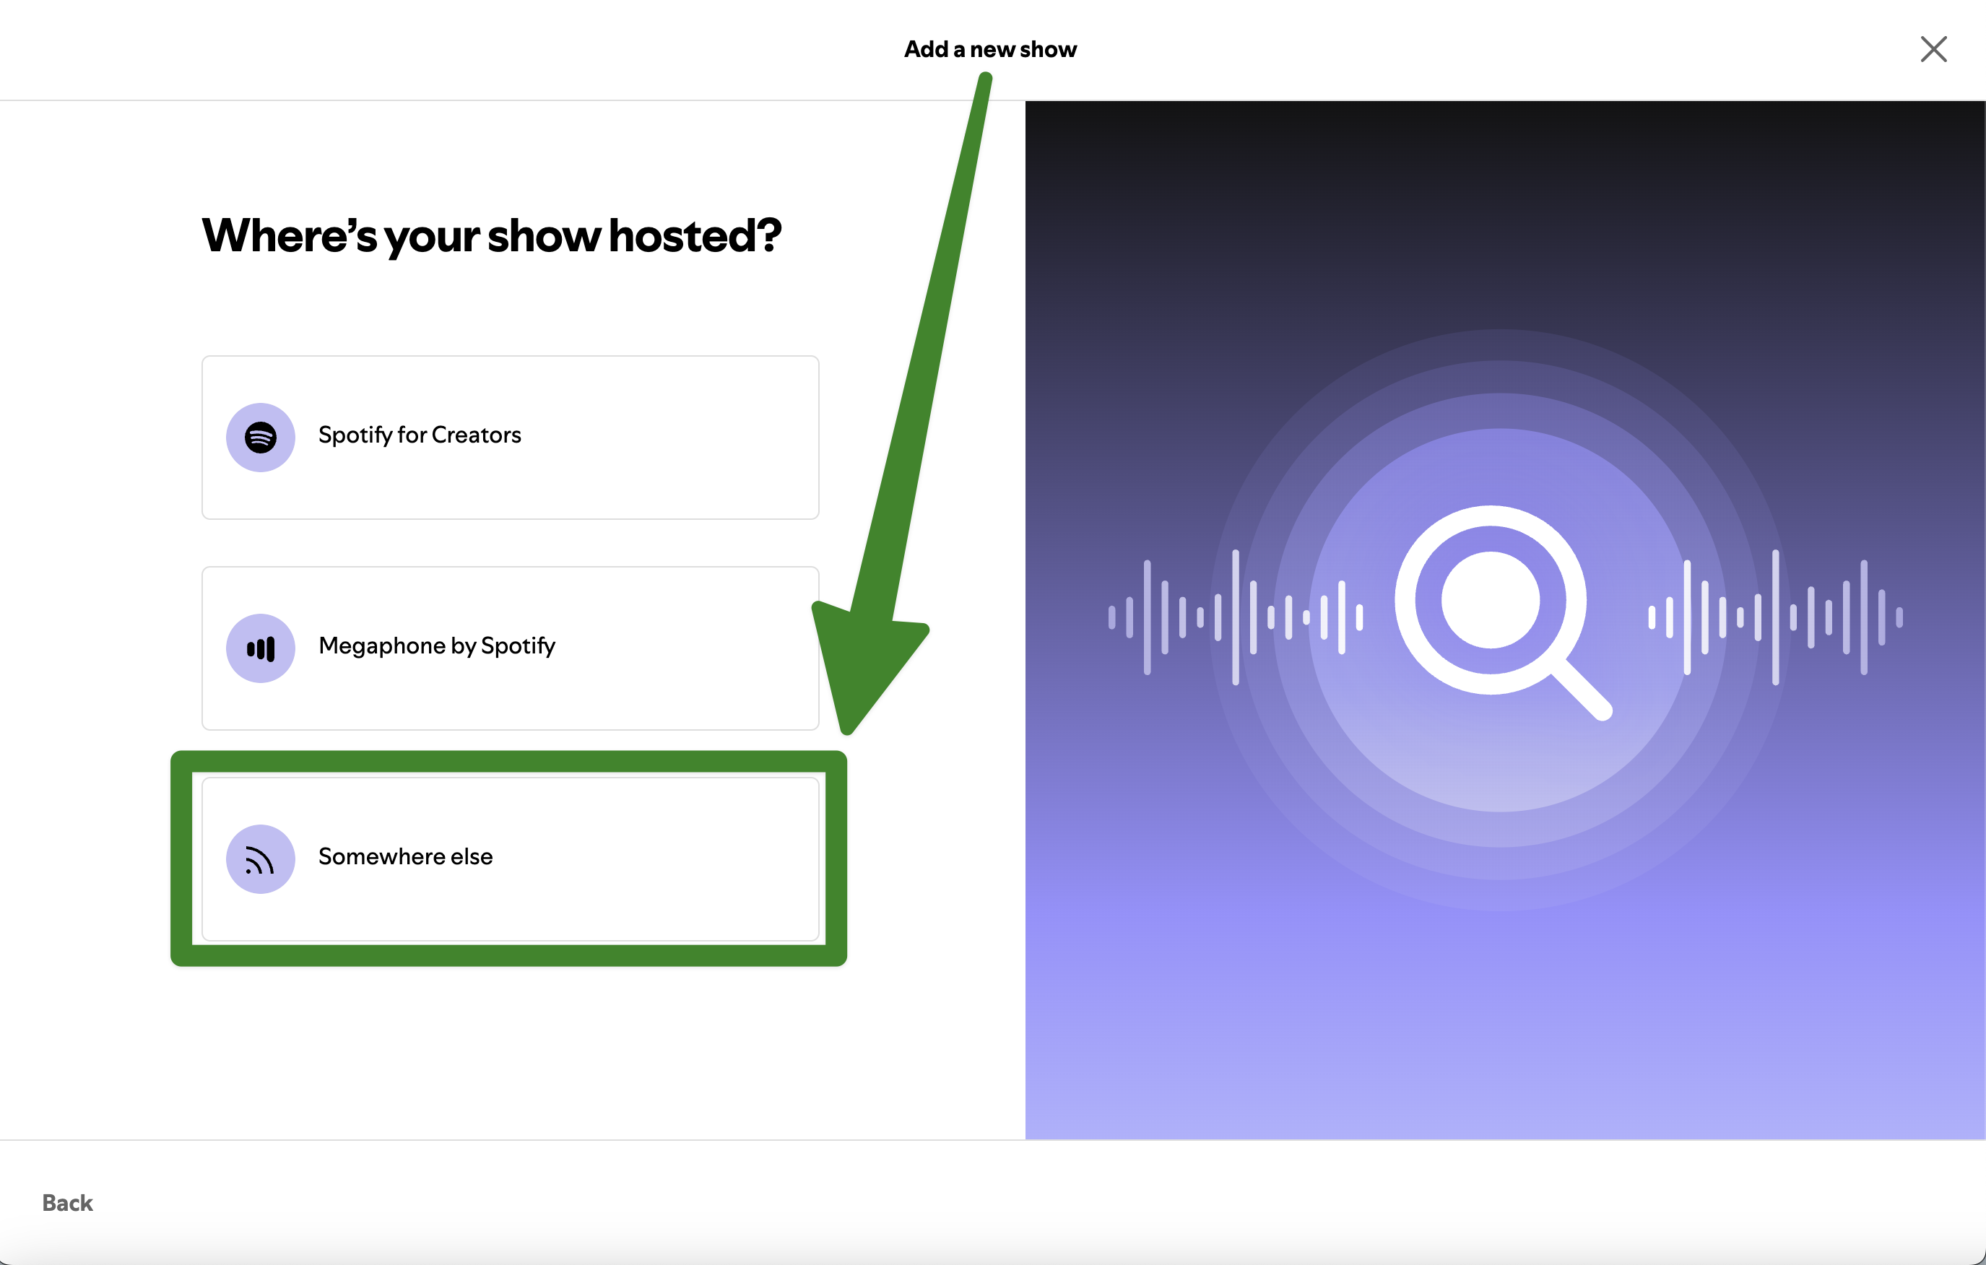Click the 'Add a new show' title
Image resolution: width=1986 pixels, height=1265 pixels.
pos(989,50)
